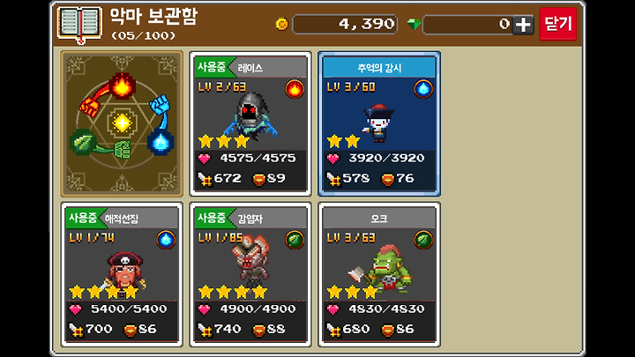Click the leaf element in the chart
Image resolution: width=635 pixels, height=357 pixels.
83,142
